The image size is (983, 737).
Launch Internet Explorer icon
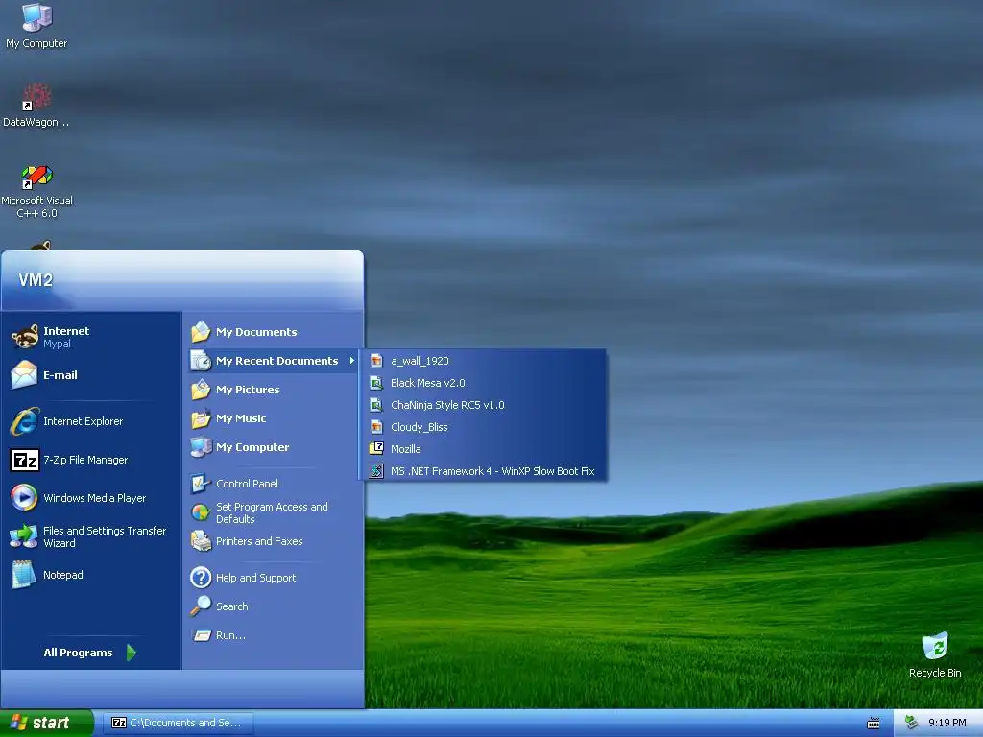(24, 421)
